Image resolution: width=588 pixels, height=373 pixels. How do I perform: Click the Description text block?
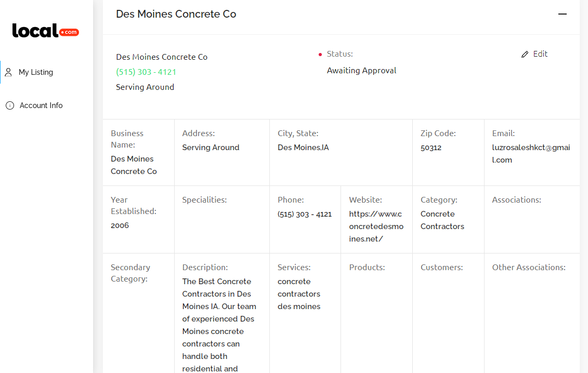[x=219, y=325]
